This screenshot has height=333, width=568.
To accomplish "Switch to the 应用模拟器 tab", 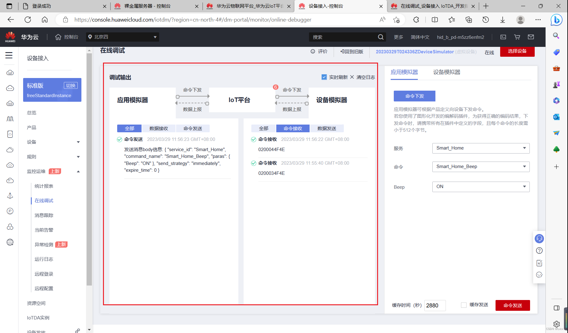I will pos(404,72).
